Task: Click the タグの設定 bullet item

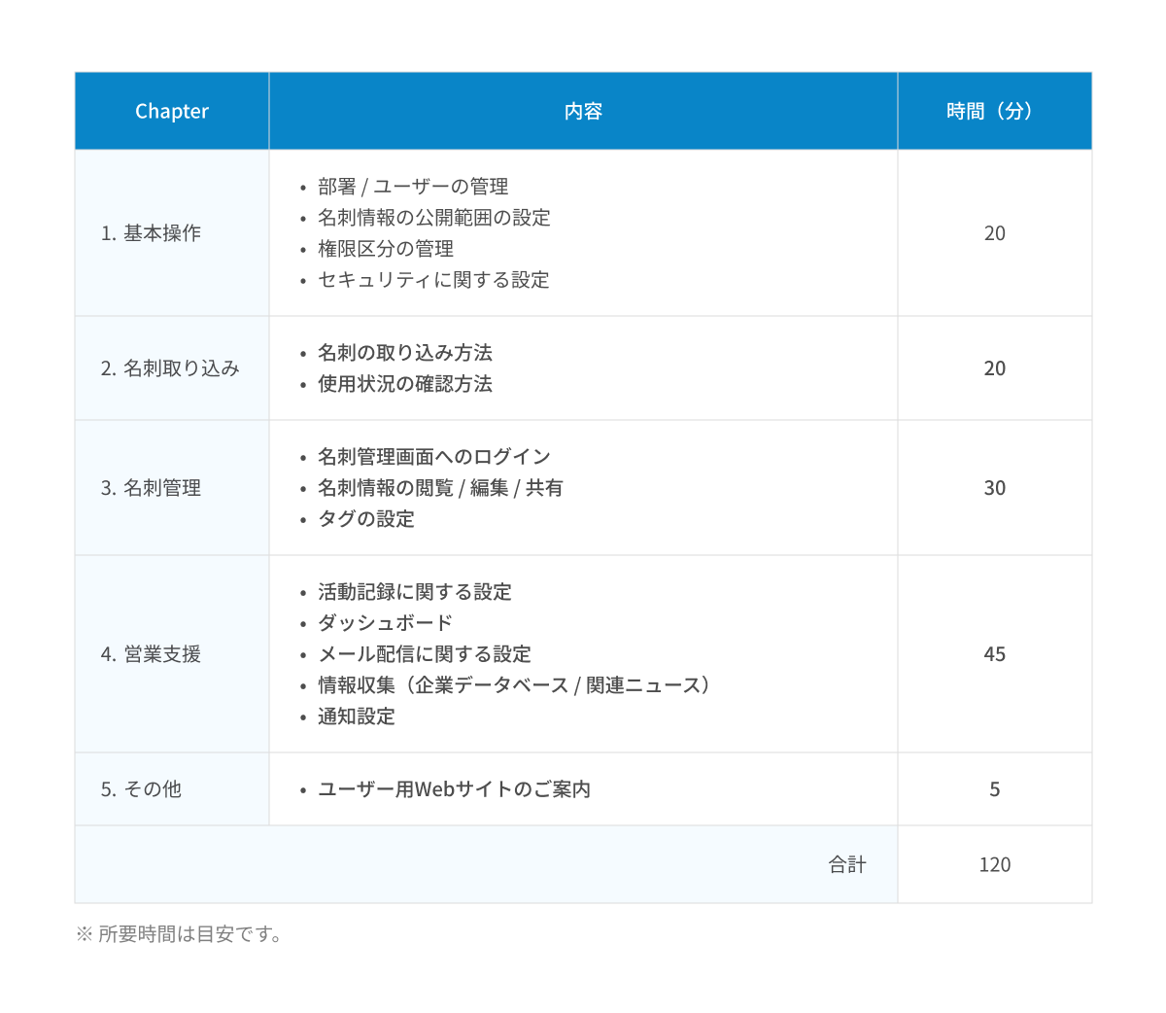Action: coord(365,519)
